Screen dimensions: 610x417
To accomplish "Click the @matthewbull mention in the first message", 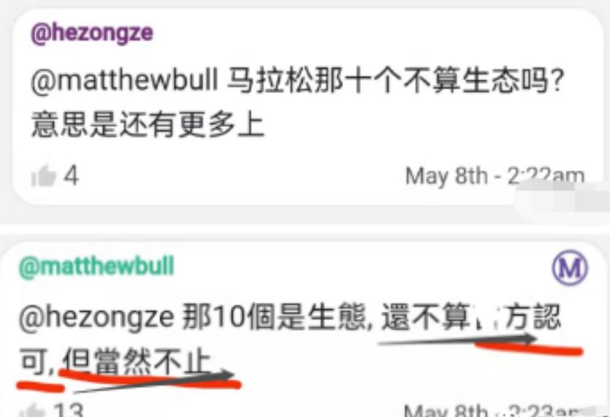I will (124, 80).
